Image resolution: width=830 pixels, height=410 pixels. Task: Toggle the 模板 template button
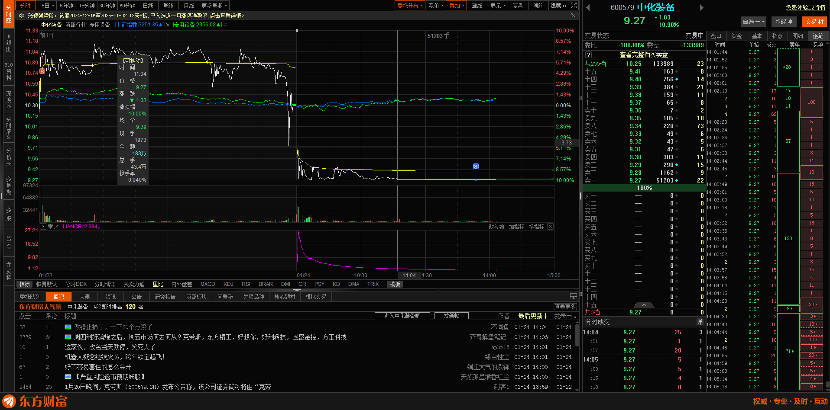pos(395,284)
